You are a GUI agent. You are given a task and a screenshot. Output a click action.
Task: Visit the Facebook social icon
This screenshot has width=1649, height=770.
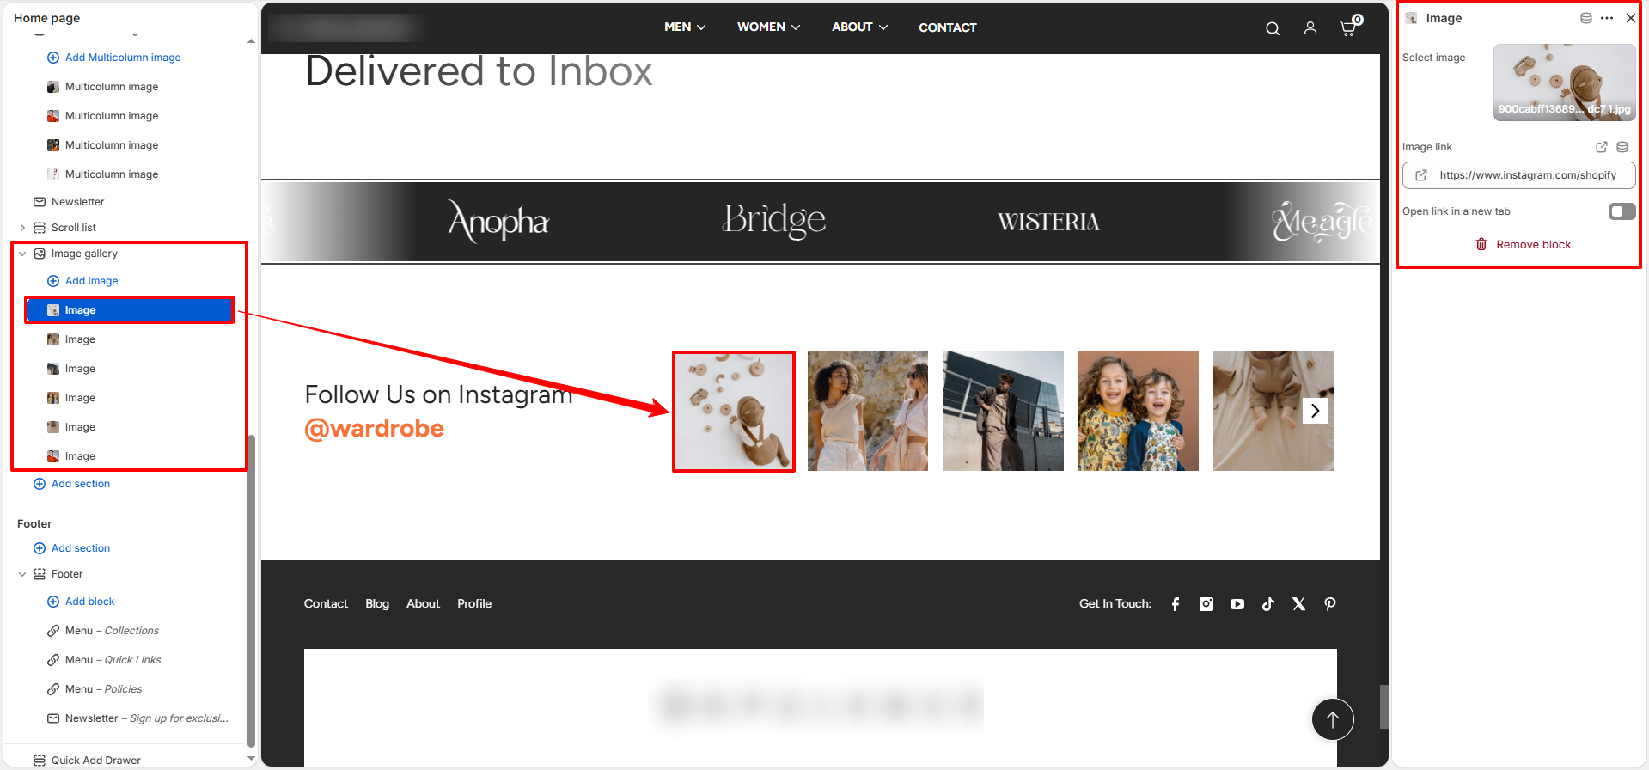(1176, 604)
